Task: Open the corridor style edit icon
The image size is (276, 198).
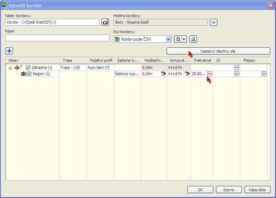Action: pos(178,39)
